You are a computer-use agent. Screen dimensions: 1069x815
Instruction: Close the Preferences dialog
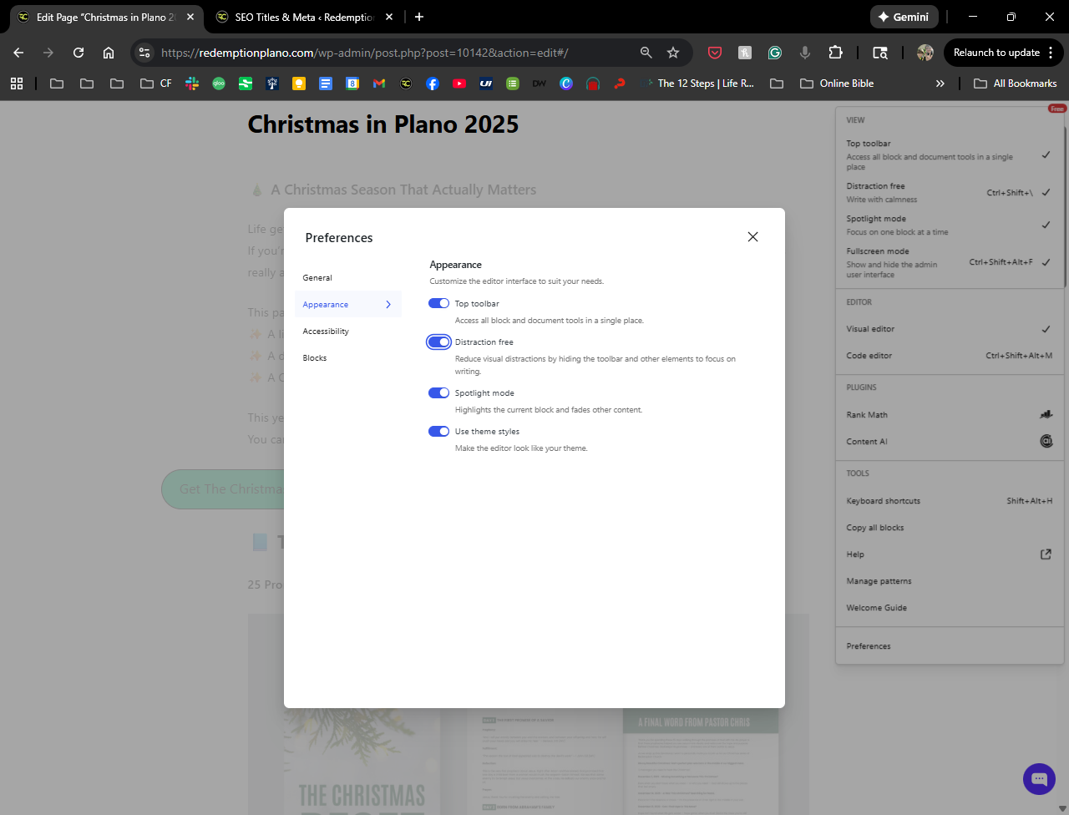point(752,237)
